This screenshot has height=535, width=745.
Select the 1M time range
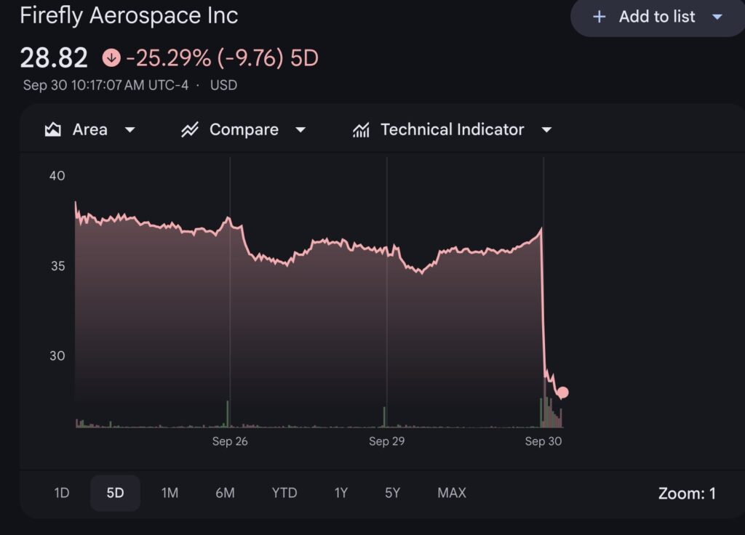(170, 493)
